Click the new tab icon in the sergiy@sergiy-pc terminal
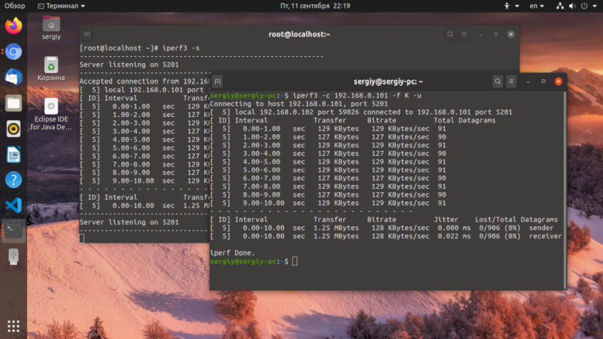603x339 pixels. click(x=218, y=82)
